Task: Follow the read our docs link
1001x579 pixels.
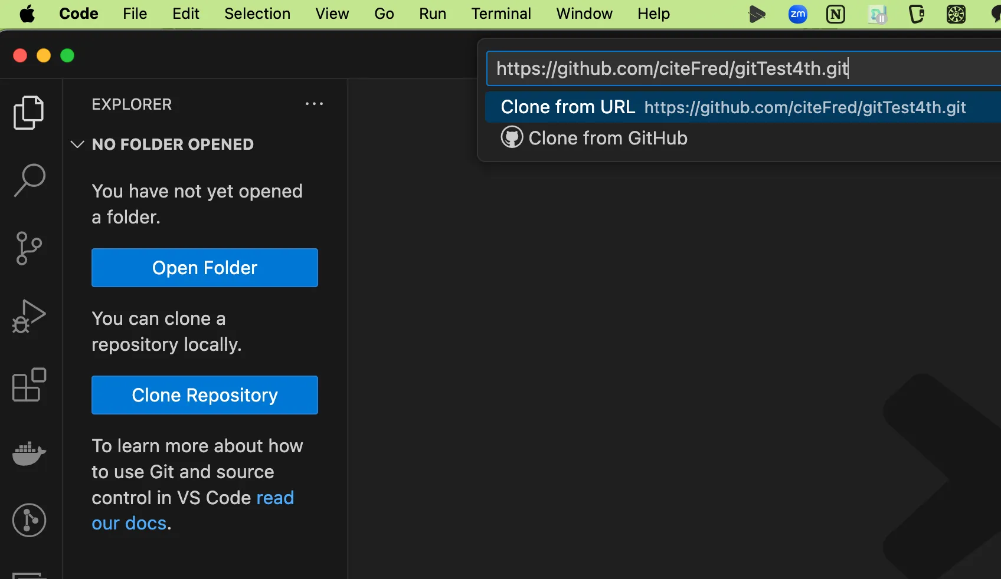Action: coord(274,498)
